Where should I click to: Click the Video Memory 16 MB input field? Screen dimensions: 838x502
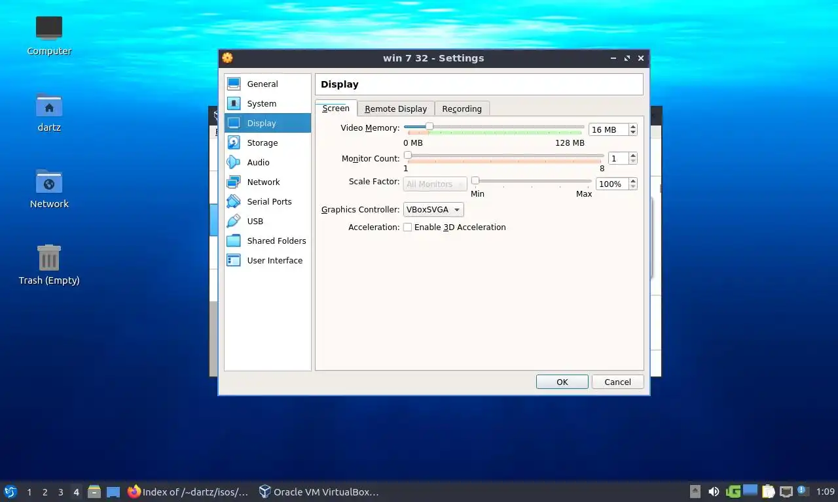pos(608,130)
